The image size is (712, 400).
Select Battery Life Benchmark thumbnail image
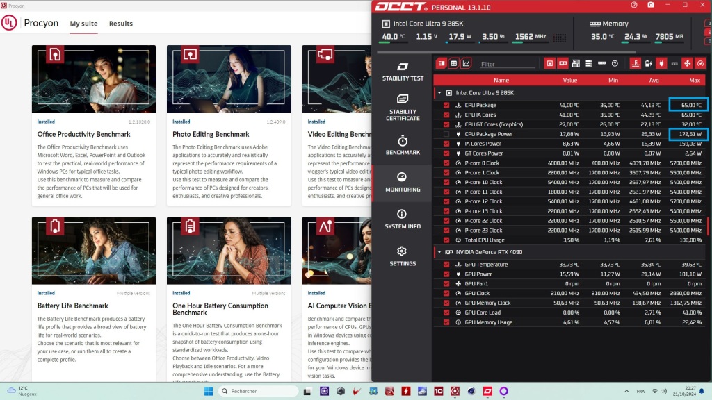(x=94, y=250)
